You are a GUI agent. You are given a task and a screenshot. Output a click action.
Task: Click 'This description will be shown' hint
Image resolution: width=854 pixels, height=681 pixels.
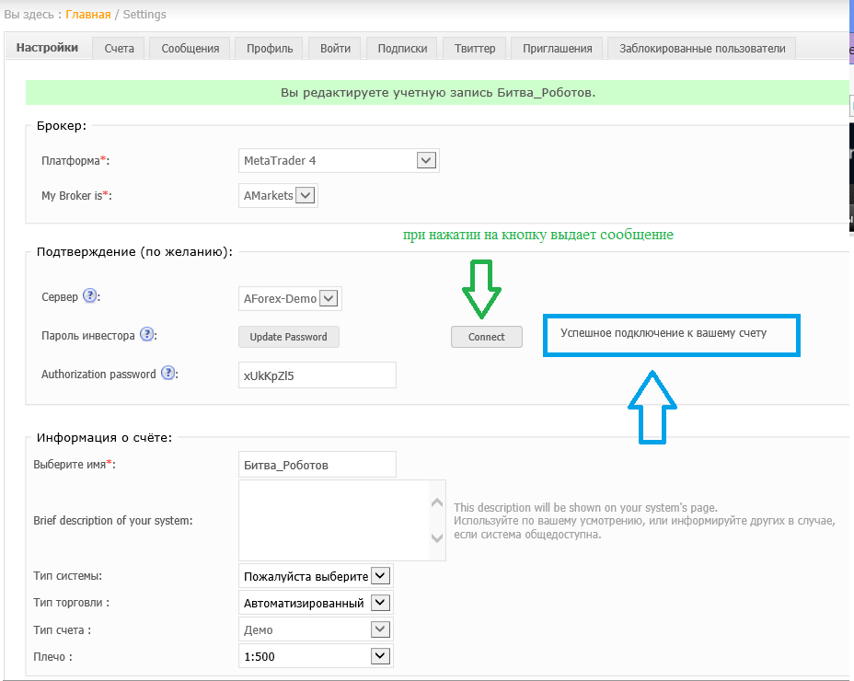pyautogui.click(x=585, y=507)
